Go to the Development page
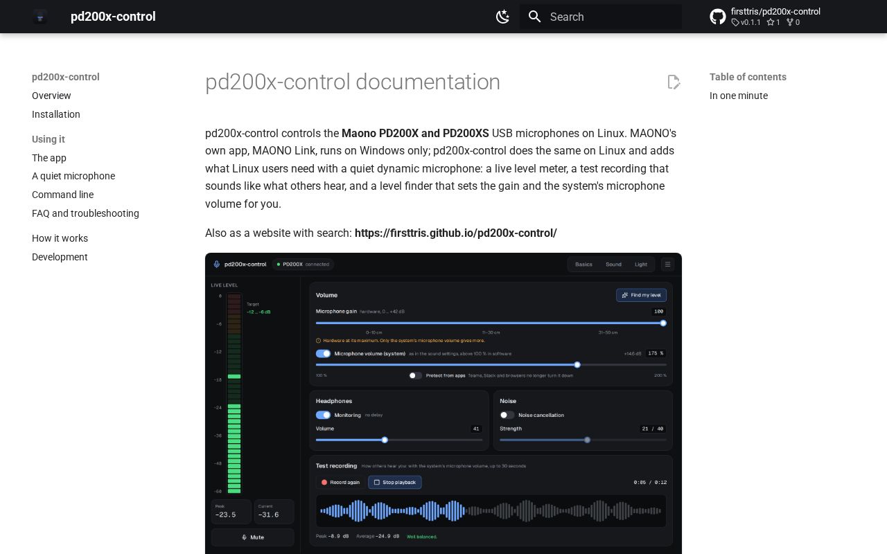This screenshot has width=887, height=554. click(x=60, y=257)
